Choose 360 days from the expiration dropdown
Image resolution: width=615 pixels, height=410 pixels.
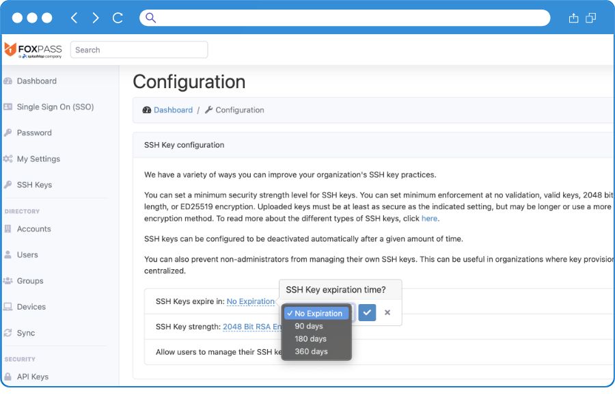(311, 351)
